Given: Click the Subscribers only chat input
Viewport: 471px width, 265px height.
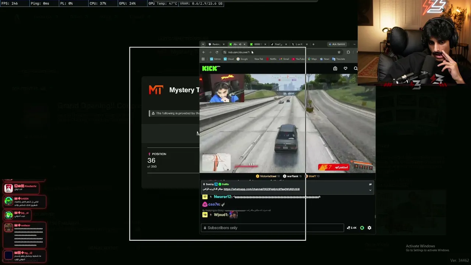Looking at the screenshot, I should pos(272,228).
